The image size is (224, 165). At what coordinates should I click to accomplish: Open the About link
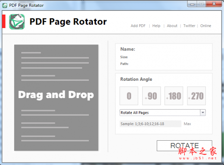click(172, 26)
